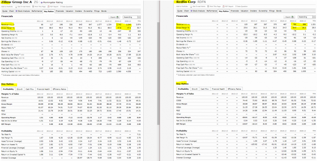Open Filings tab on Zillow page
The height and width of the screenshot is (161, 317).
97,11
